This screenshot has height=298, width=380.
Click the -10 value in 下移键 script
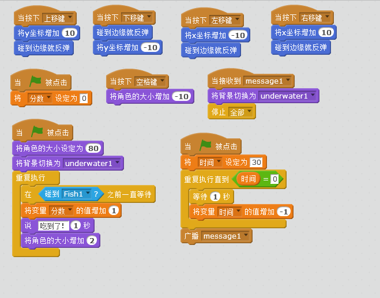tap(151, 47)
